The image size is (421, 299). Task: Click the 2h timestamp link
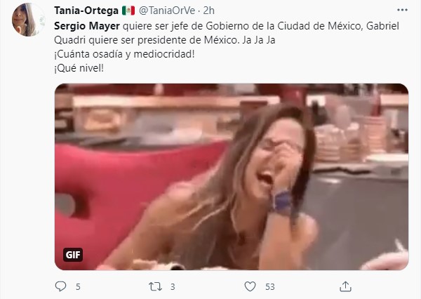(x=208, y=11)
